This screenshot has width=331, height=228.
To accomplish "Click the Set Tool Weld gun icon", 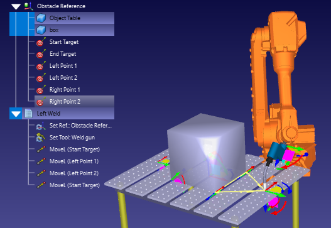I will point(41,138).
